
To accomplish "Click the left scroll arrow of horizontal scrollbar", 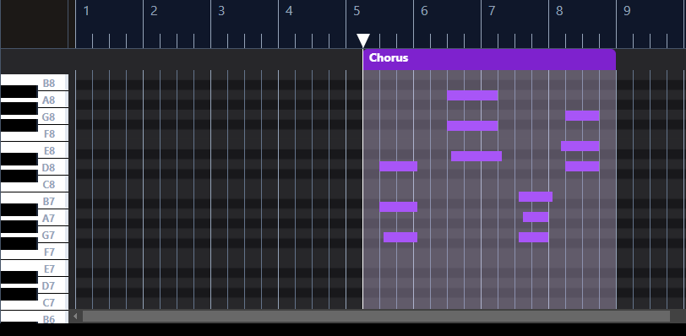I will coord(75,316).
